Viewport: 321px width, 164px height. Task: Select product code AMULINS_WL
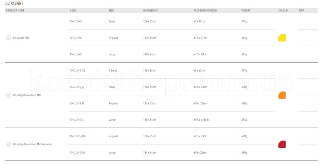[78, 153]
